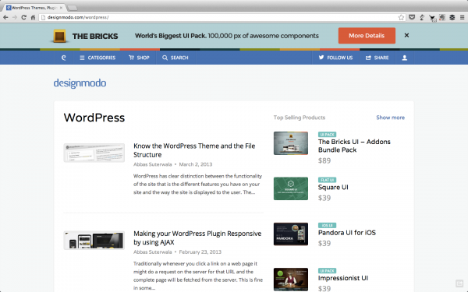Image resolution: width=468 pixels, height=292 pixels.
Task: Click the $39 price under Square UI
Action: coord(324,198)
